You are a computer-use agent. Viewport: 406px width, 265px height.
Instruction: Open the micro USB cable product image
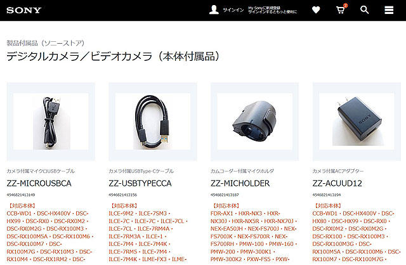point(51,122)
